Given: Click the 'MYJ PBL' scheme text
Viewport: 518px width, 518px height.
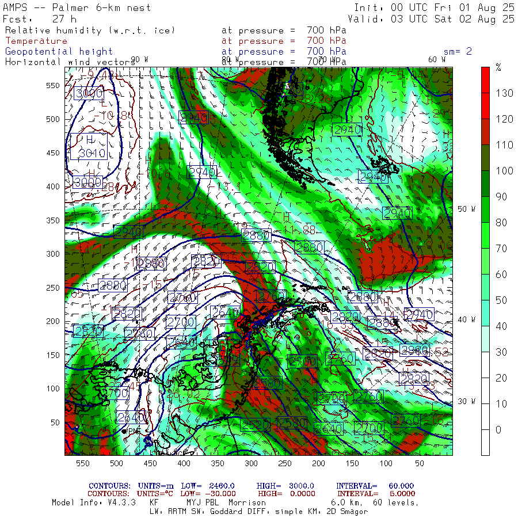Looking at the screenshot, I should click(203, 502).
